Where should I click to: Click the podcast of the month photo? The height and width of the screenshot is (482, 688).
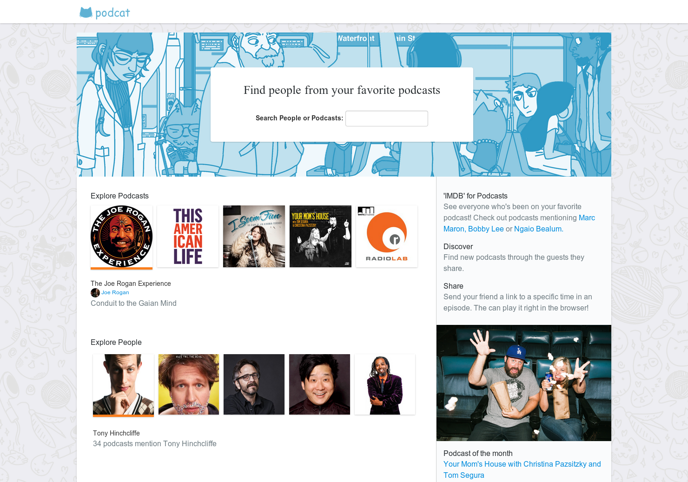coord(524,383)
